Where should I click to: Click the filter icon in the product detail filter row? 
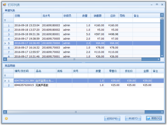5,76
